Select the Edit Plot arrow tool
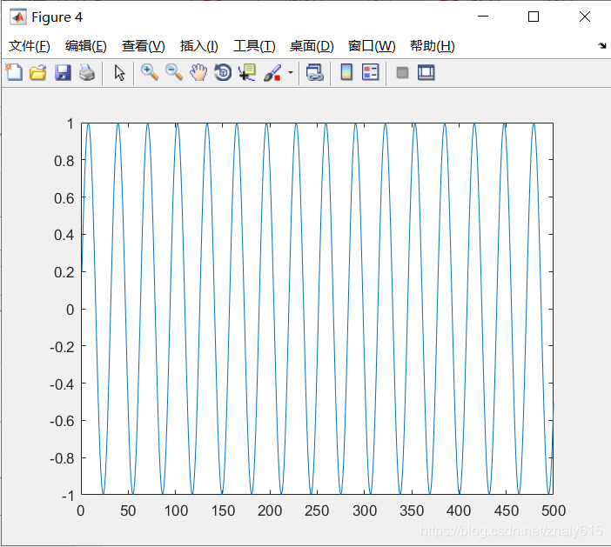Image resolution: width=611 pixels, height=547 pixels. [119, 73]
